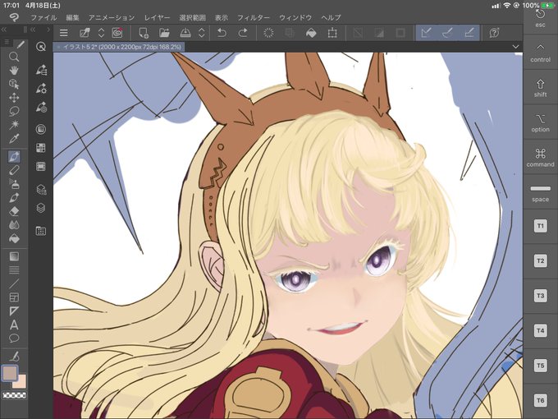The height and width of the screenshot is (419, 558).
Task: Select the Gradient tool
Action: tap(14, 256)
